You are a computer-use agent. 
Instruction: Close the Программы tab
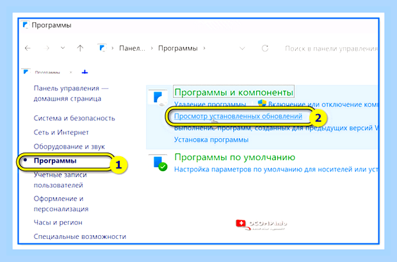(x=71, y=72)
